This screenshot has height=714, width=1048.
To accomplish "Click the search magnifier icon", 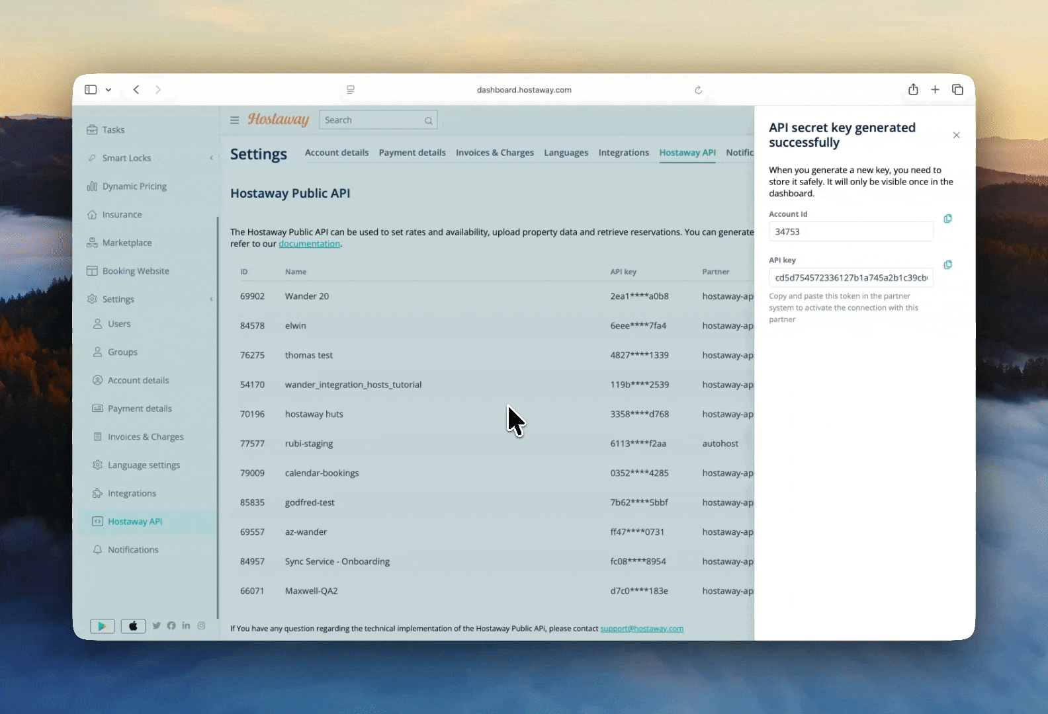I will coord(429,120).
